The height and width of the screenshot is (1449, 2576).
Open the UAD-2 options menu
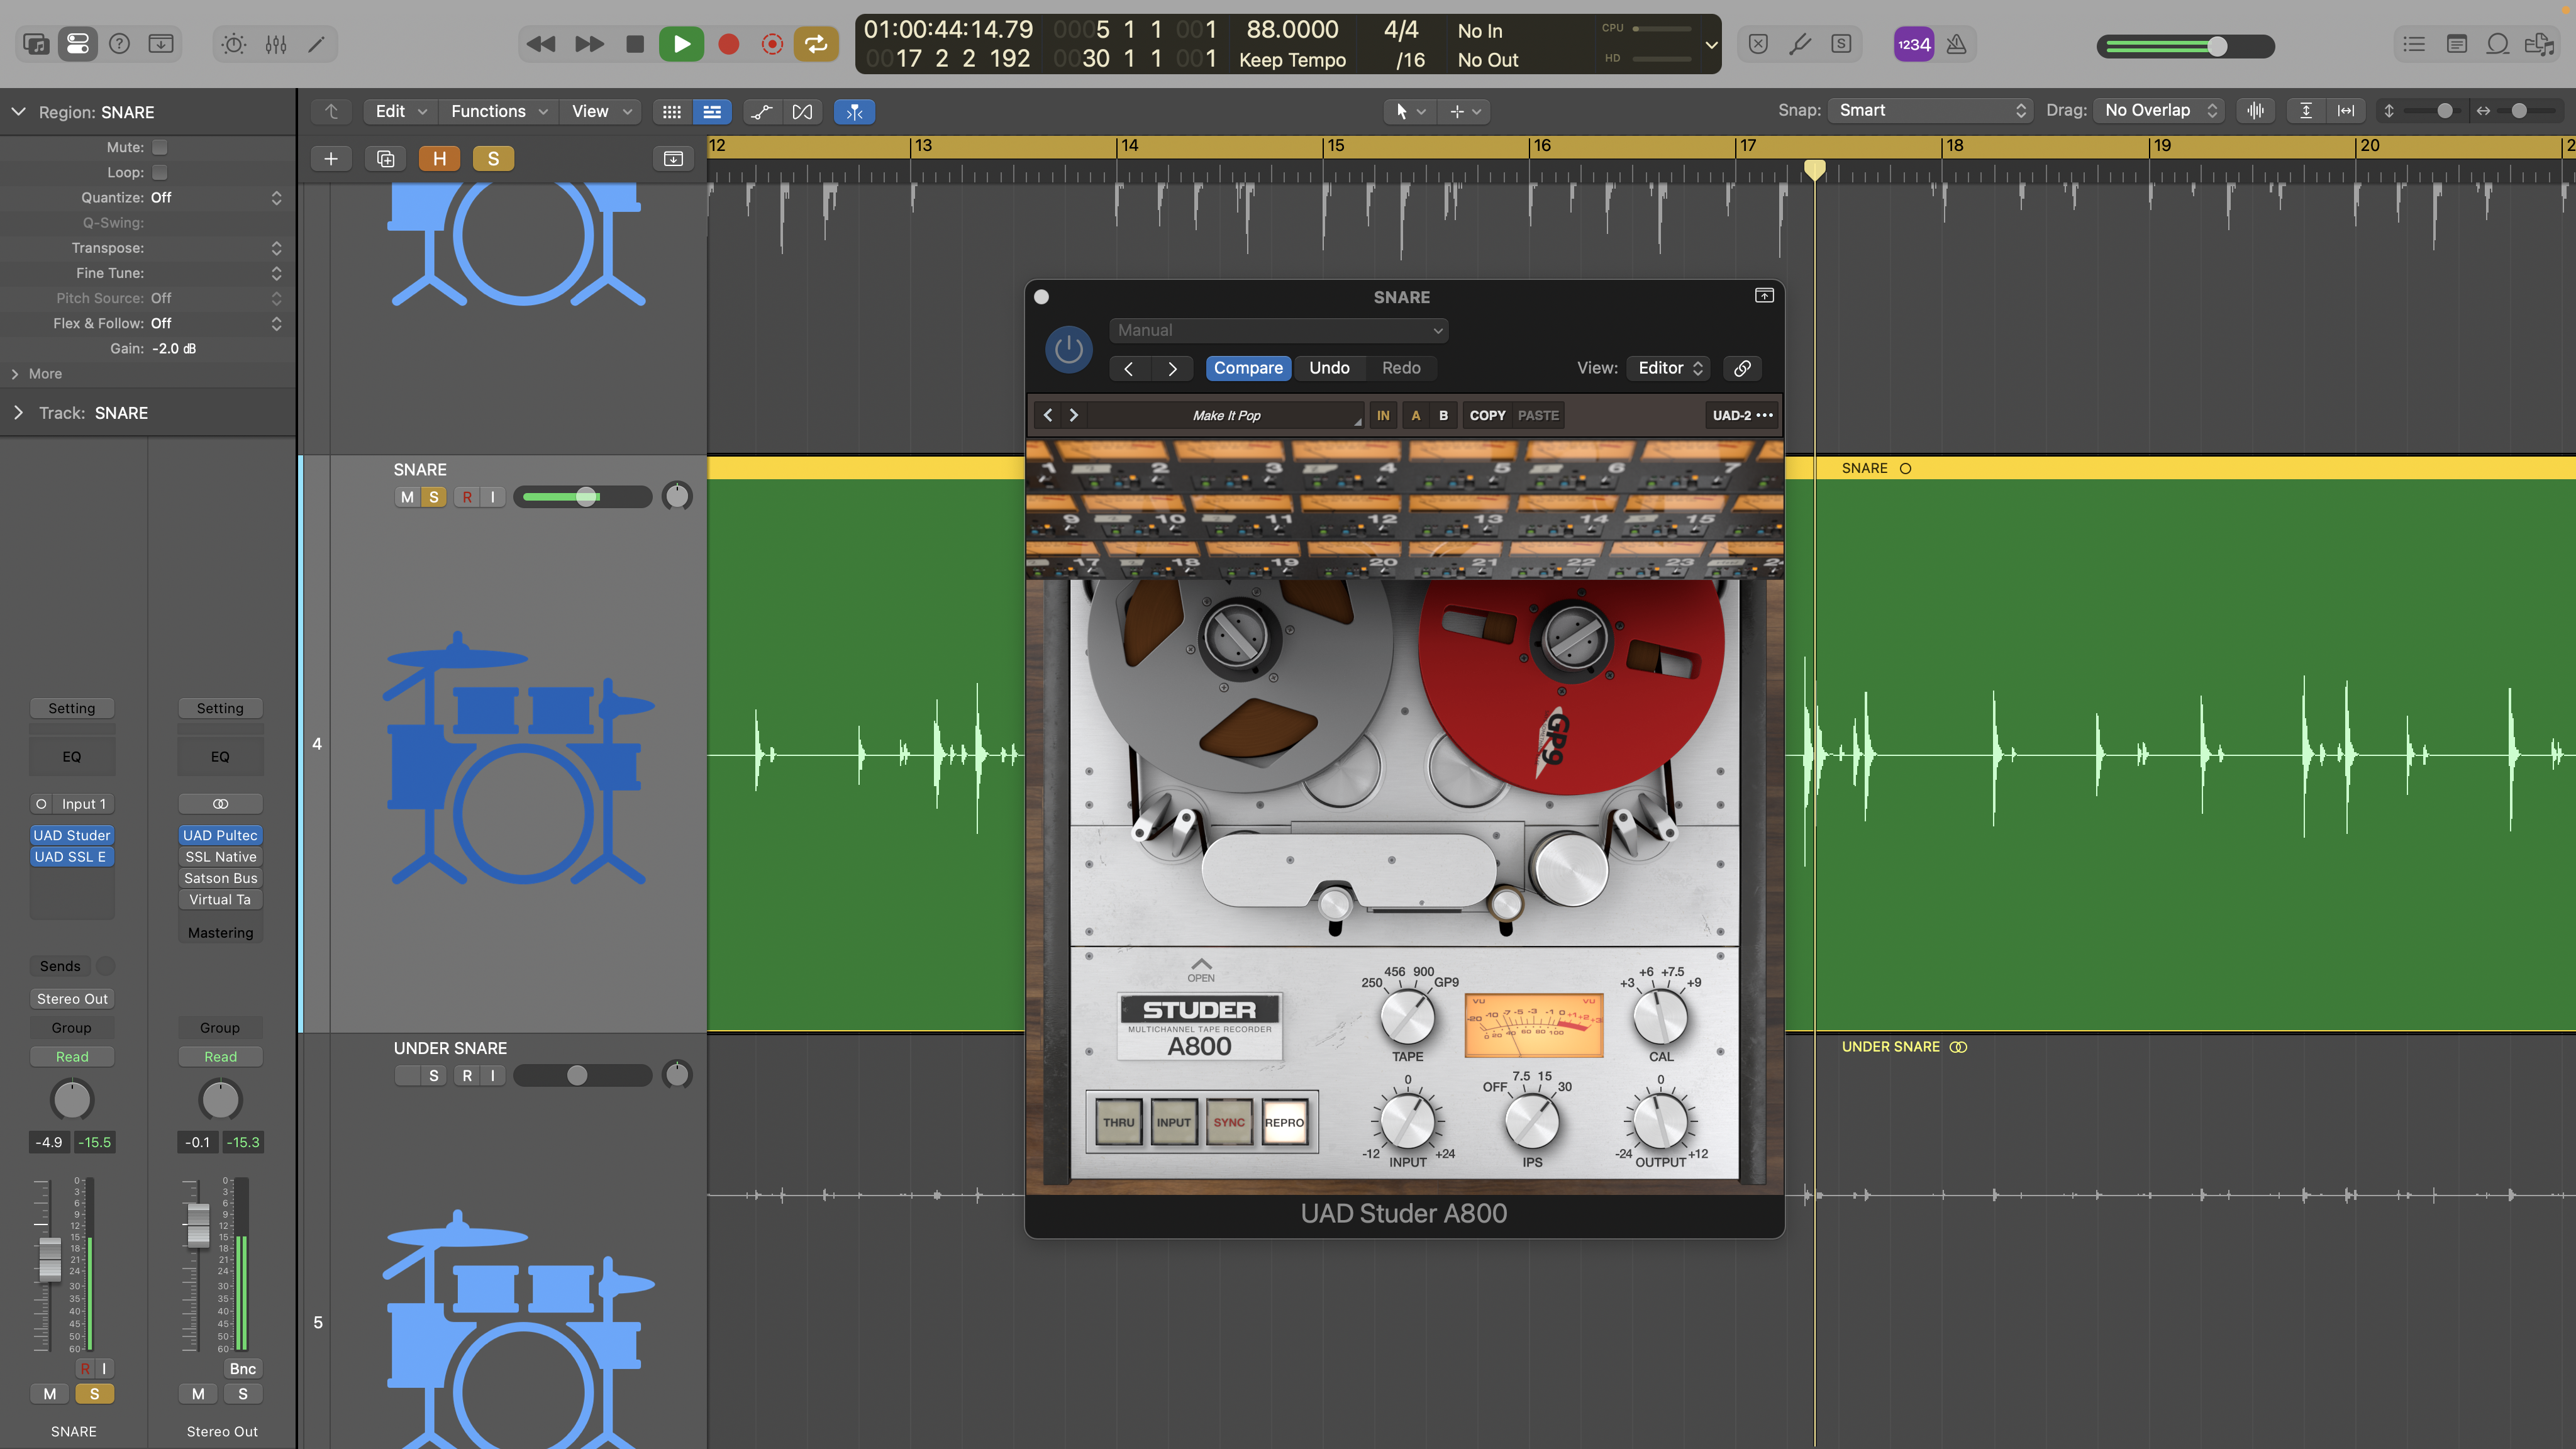click(x=1742, y=415)
